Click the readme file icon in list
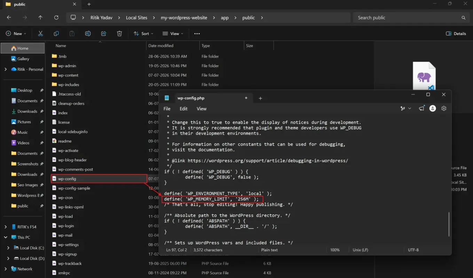473x278 pixels. point(54,141)
